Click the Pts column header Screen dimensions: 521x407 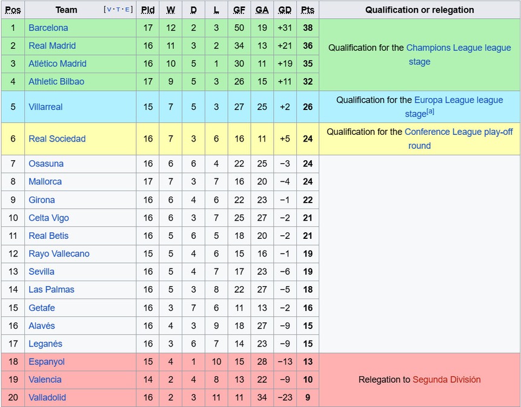click(x=308, y=10)
